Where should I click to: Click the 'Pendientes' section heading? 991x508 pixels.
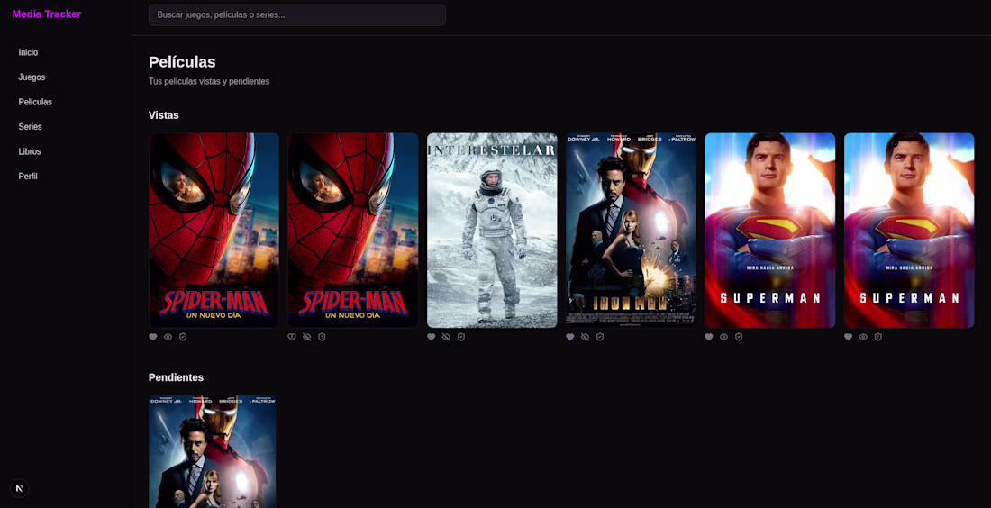point(176,377)
